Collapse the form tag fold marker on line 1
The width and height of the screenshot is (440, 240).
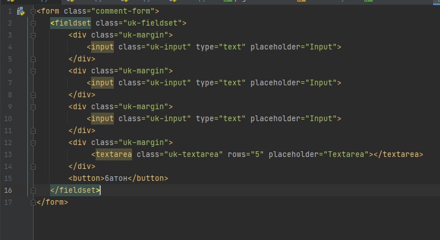point(33,11)
